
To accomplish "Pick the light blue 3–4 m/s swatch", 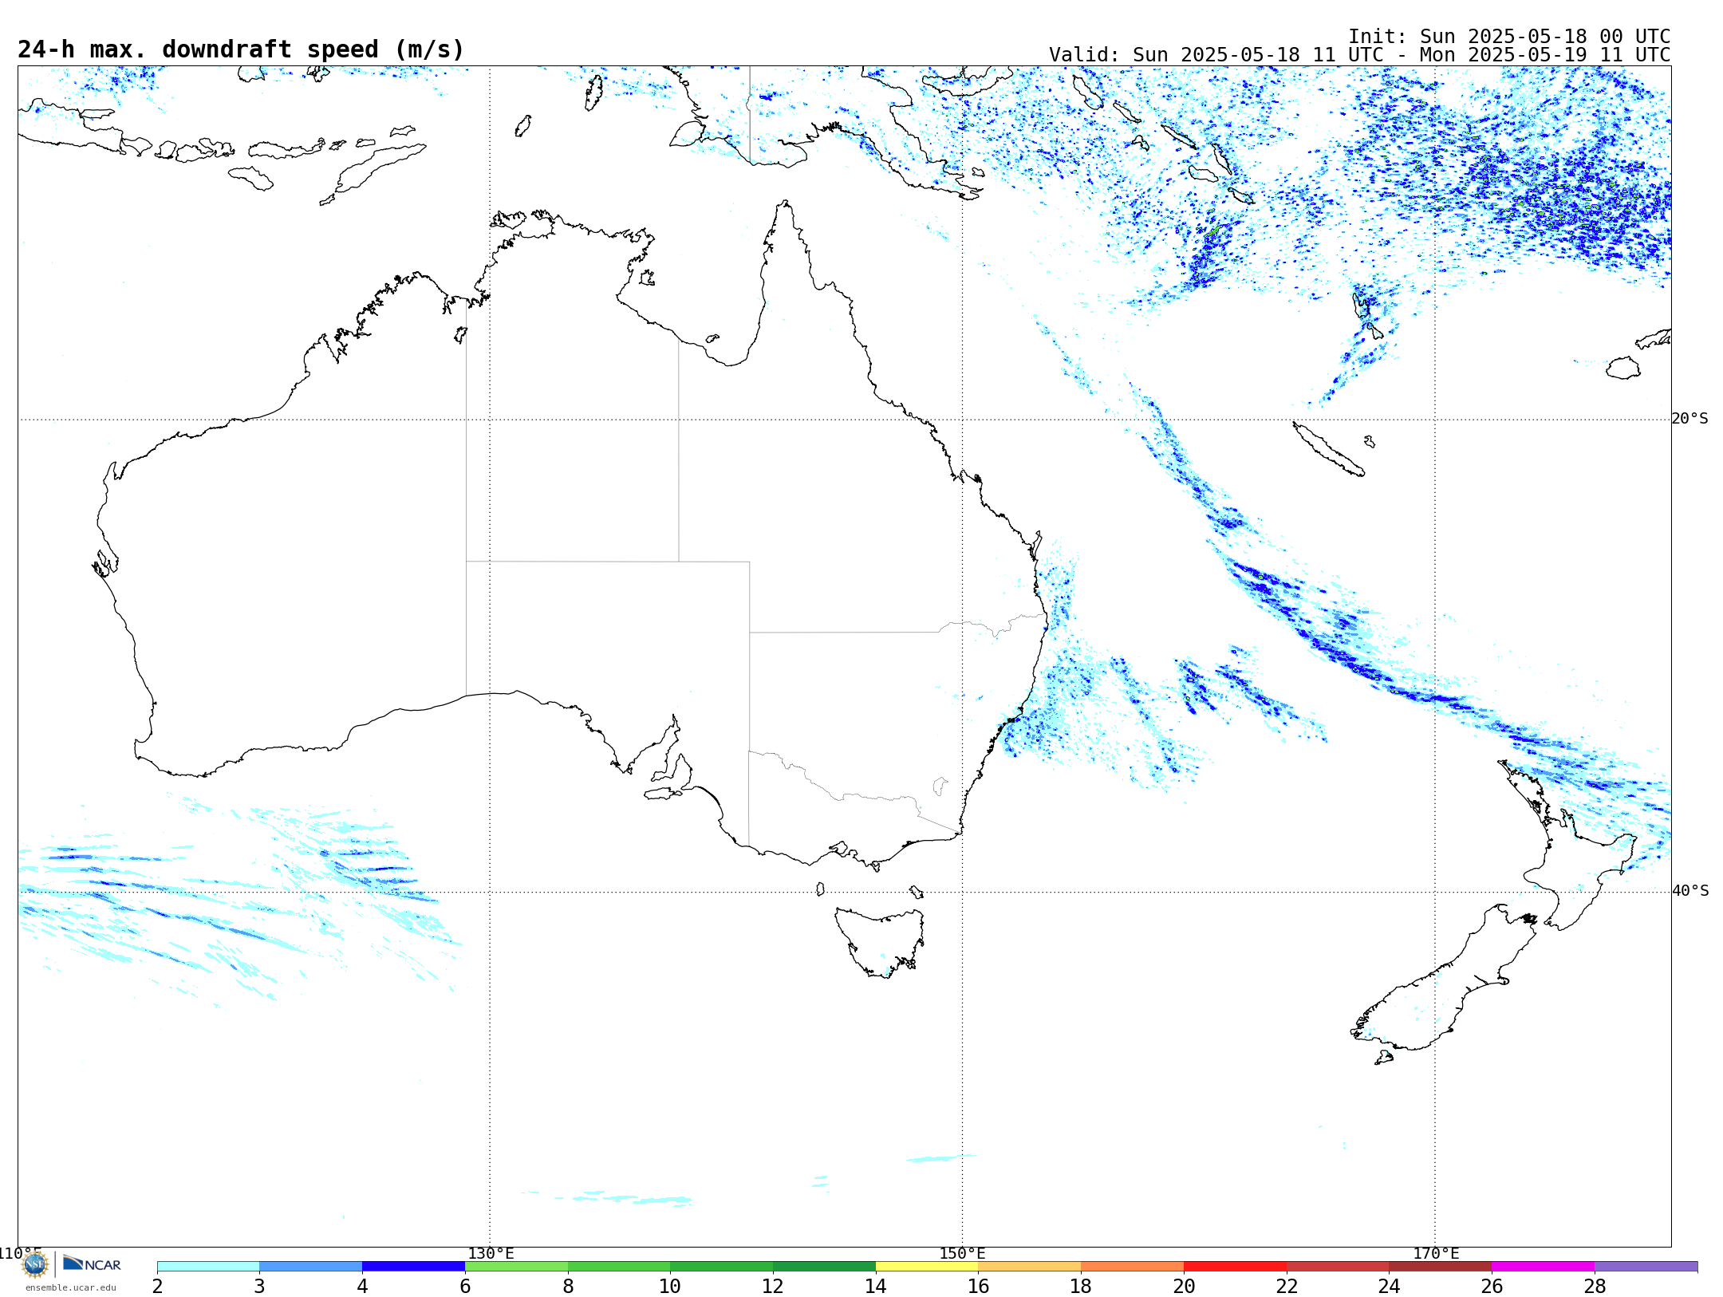I will 311,1266.
